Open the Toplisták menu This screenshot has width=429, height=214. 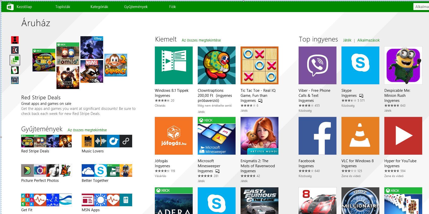pos(63,7)
